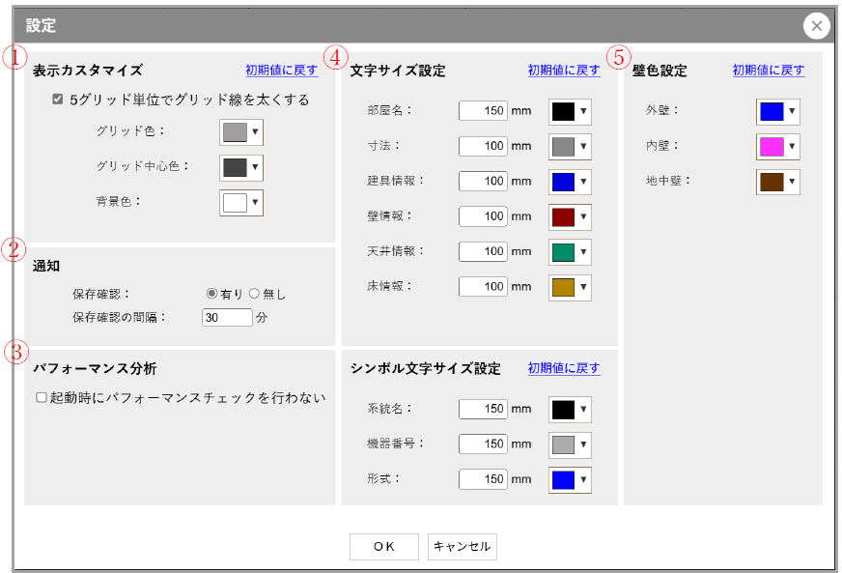The width and height of the screenshot is (842, 573).
Task: Click the OK button
Action: pos(383,547)
